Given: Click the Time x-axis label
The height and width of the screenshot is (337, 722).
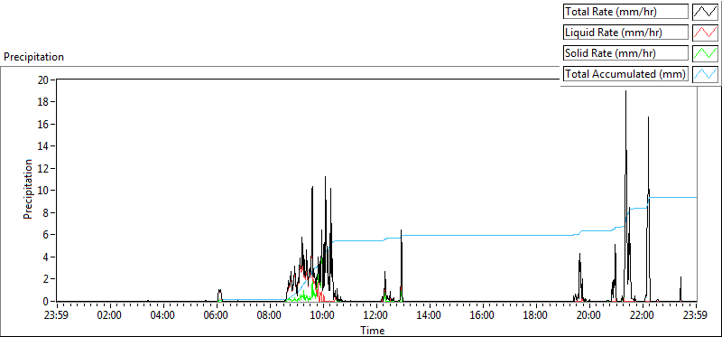Looking at the screenshot, I should 373,330.
